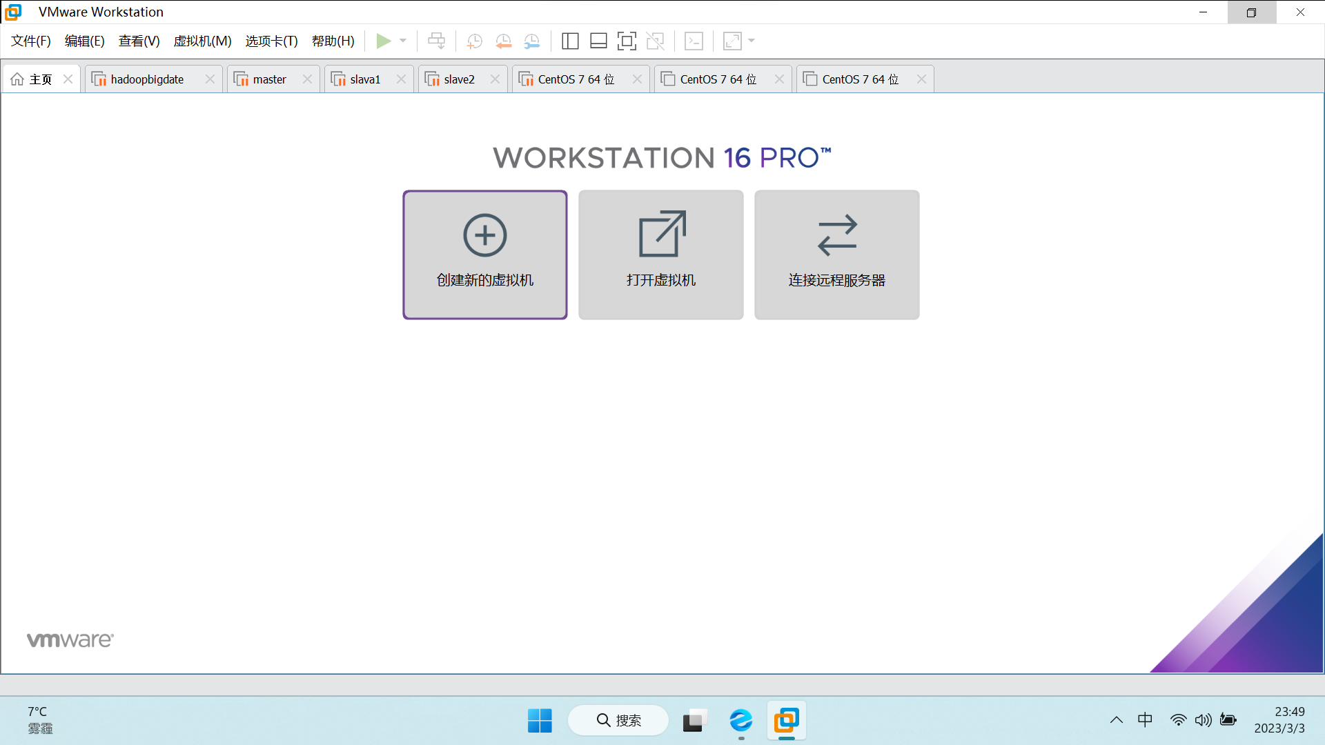Expand the stretch display dropdown arrow

click(x=752, y=41)
